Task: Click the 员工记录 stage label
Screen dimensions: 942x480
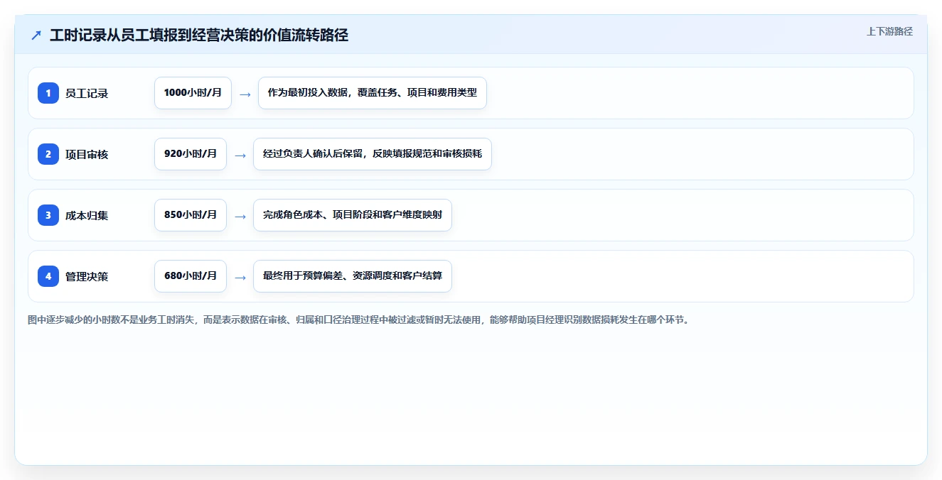Action: [87, 93]
